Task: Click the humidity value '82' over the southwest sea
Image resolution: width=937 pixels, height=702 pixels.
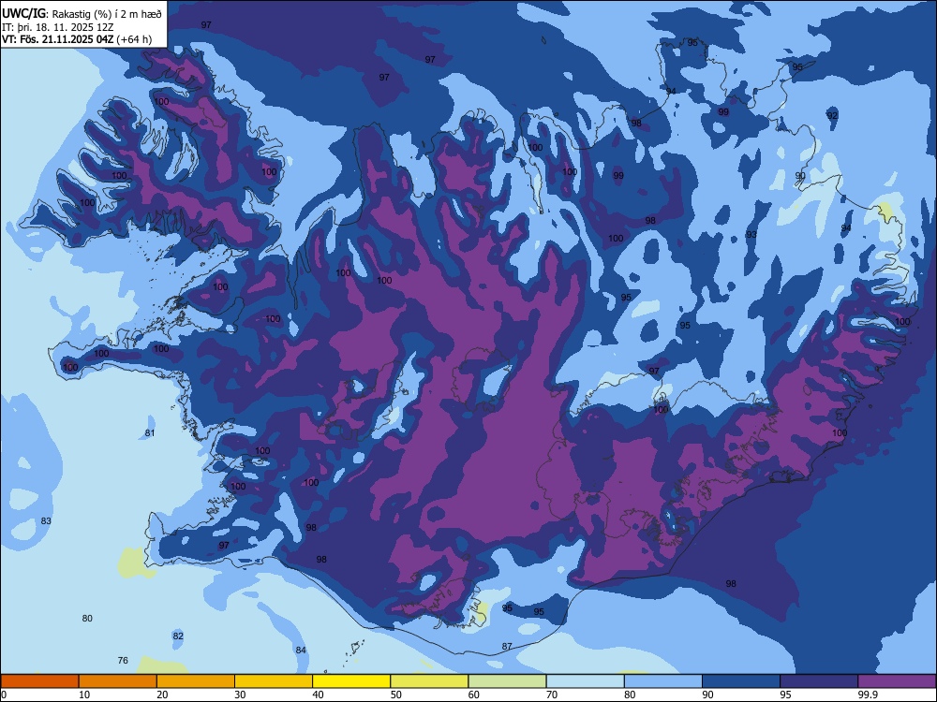Action: [x=178, y=636]
